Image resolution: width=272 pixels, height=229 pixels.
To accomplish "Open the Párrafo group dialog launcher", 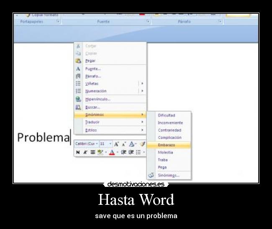I will pyautogui.click(x=220, y=21).
